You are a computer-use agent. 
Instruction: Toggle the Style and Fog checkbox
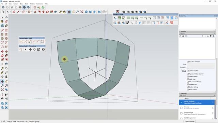(188, 84)
